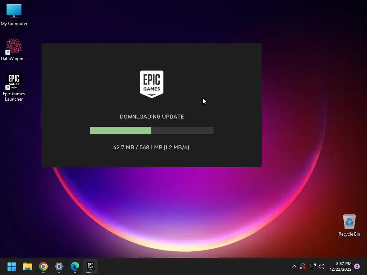Select the Recycle Bin icon

coord(349,225)
